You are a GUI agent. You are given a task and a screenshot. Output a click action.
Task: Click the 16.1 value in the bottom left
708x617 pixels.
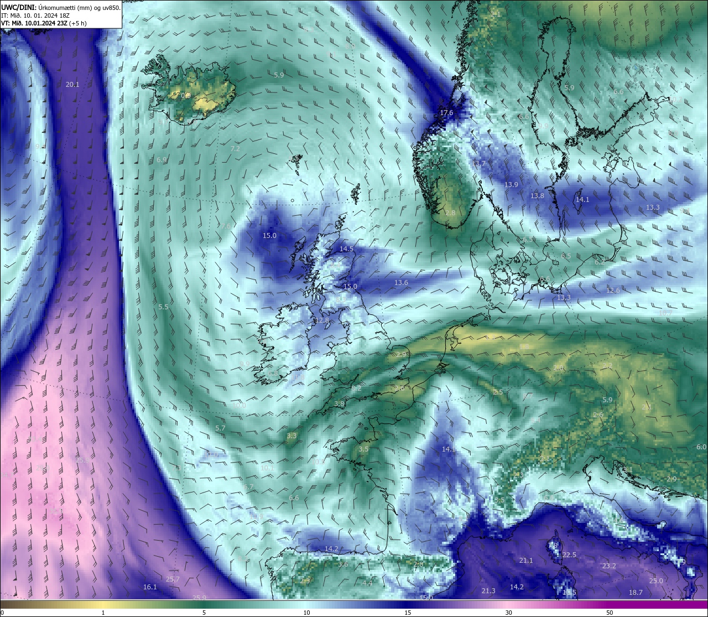coord(150,587)
